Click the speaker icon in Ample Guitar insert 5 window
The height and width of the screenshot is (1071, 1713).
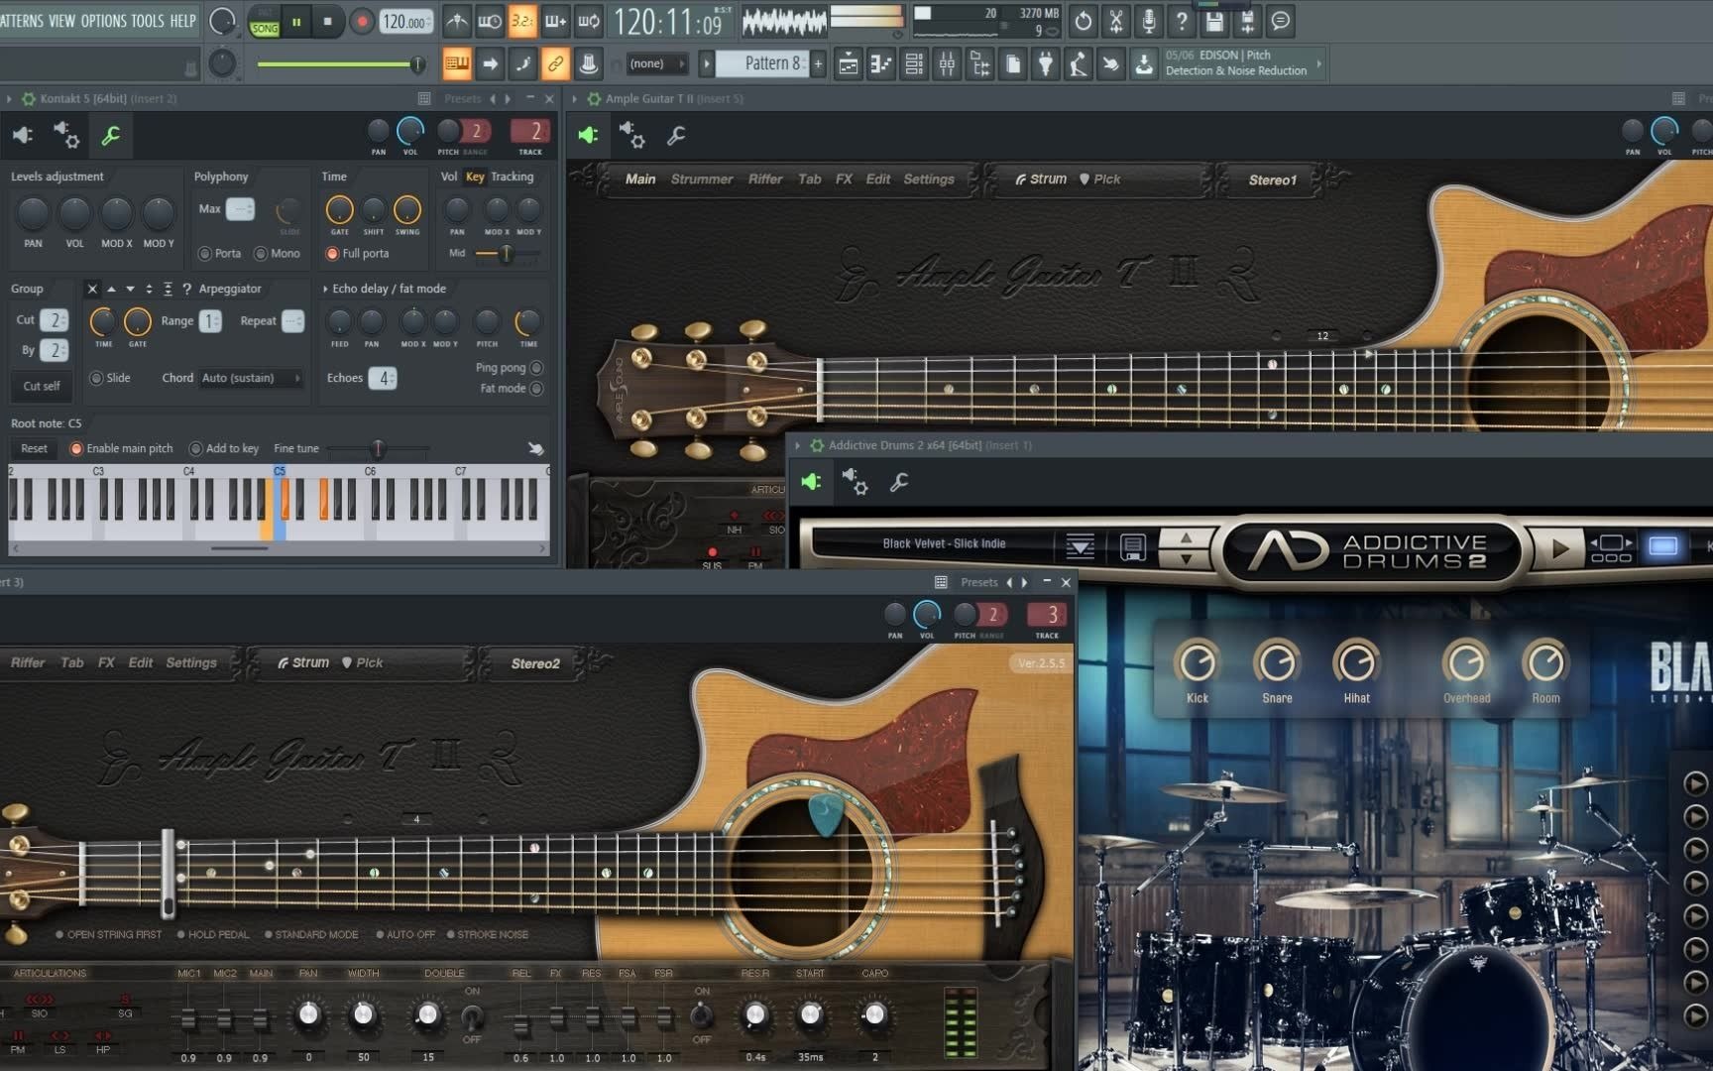point(588,135)
